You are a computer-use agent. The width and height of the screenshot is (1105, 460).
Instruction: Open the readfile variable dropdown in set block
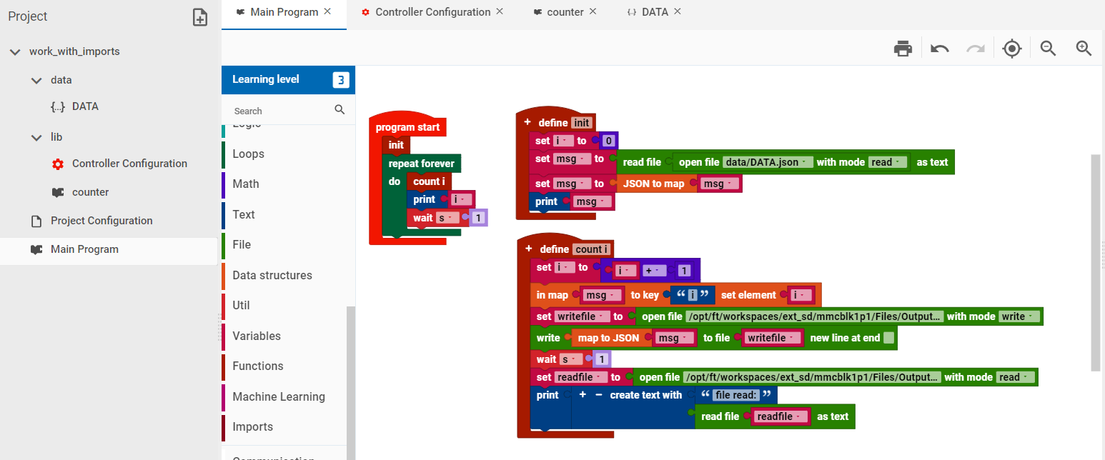pos(582,377)
